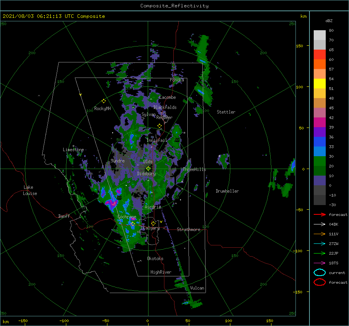The width and height of the screenshot is (349, 326).
Task: Click the ThreeHills city label
Action: click(x=195, y=169)
